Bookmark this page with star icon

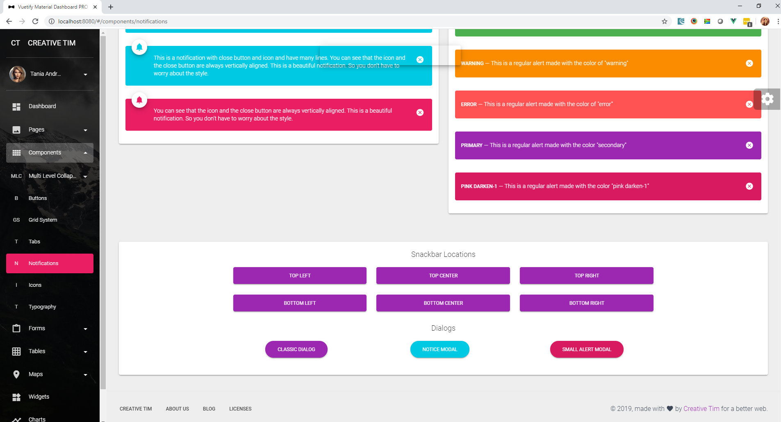(x=665, y=21)
